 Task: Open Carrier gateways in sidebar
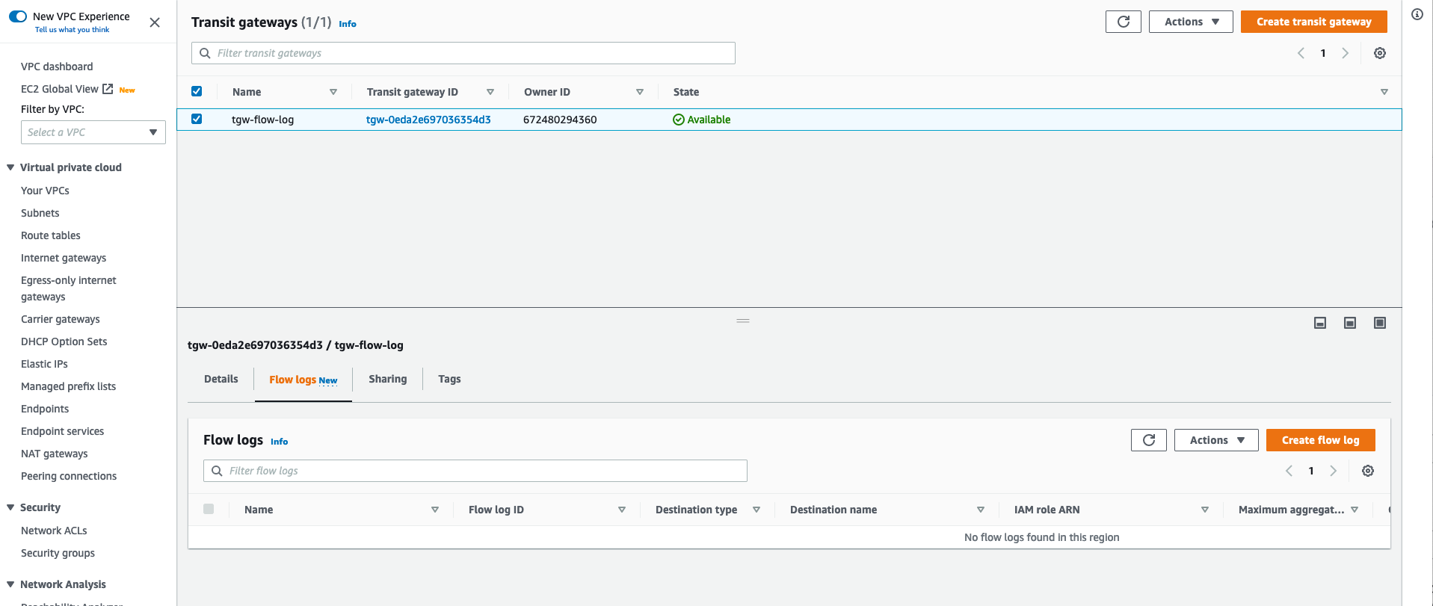tap(60, 319)
